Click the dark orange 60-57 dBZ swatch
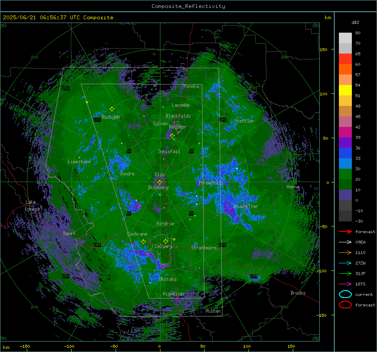Image resolution: width=377 pixels, height=352 pixels. click(345, 69)
